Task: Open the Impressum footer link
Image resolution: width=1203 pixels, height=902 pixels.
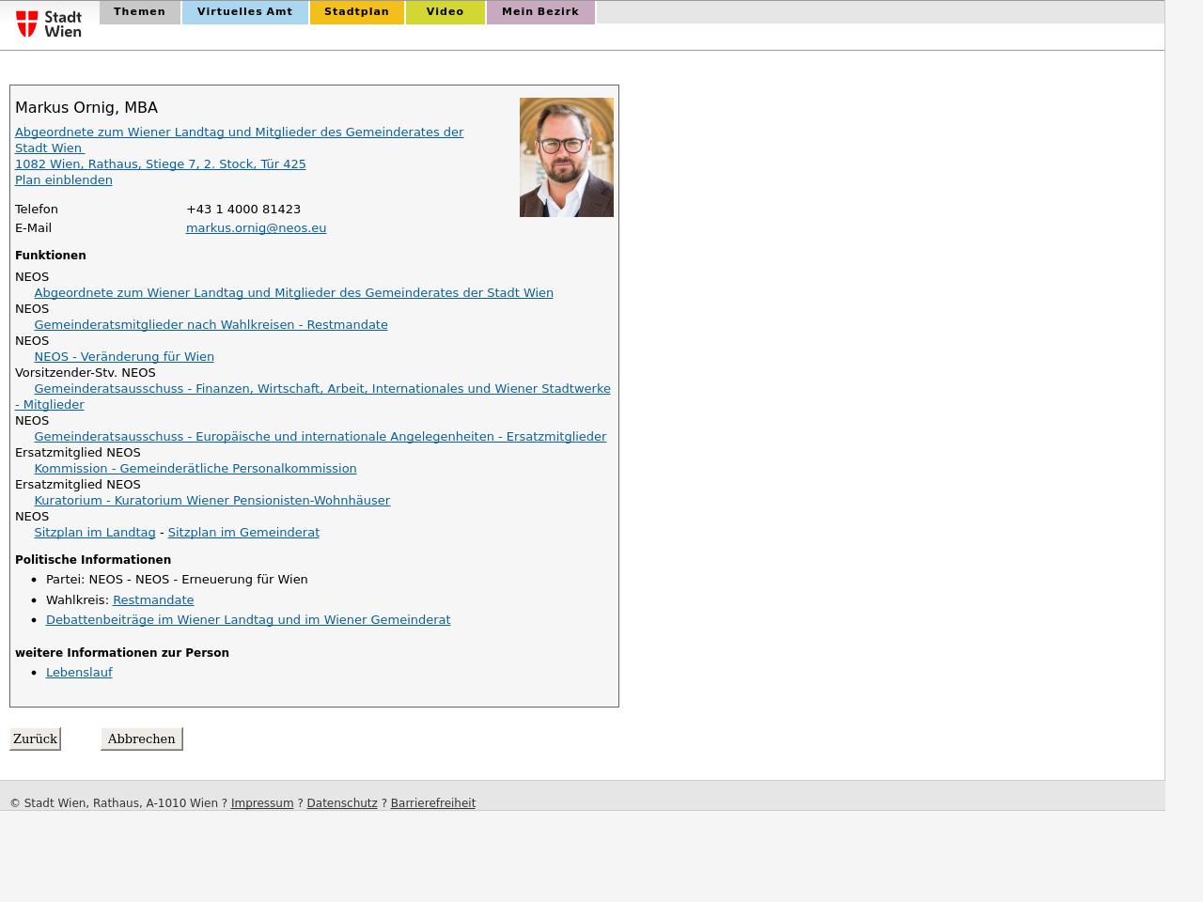Action: pyautogui.click(x=262, y=803)
